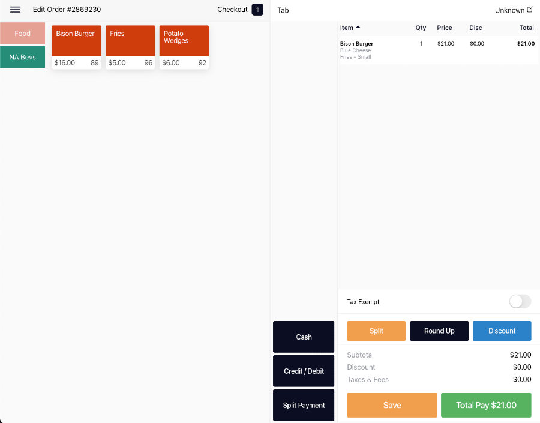Save the order
Screen dimensions: 540x423
coord(392,405)
